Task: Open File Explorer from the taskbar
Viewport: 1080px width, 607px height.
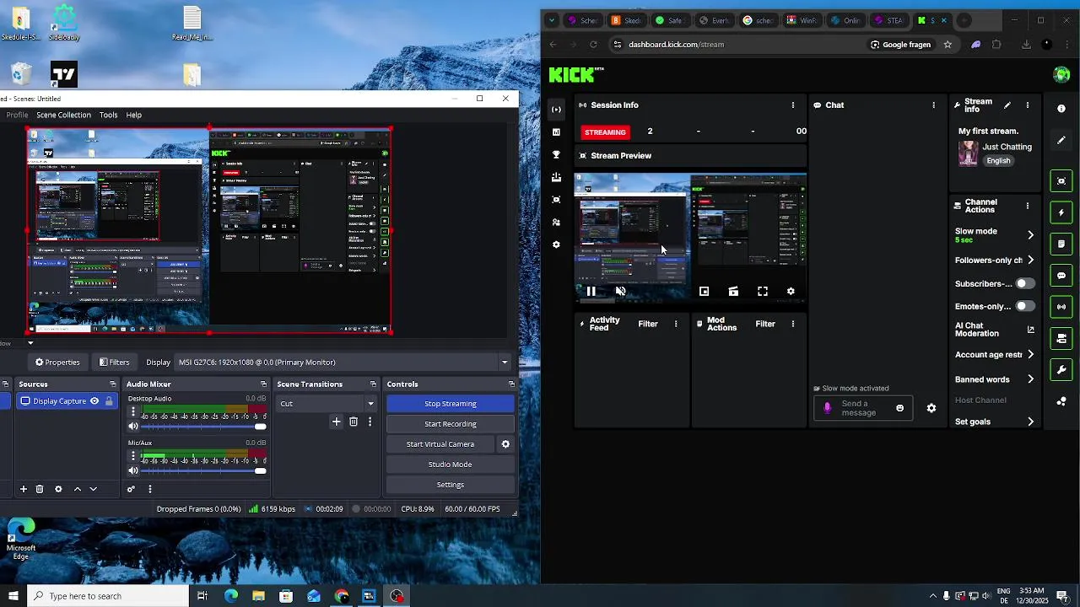Action: pyautogui.click(x=258, y=596)
